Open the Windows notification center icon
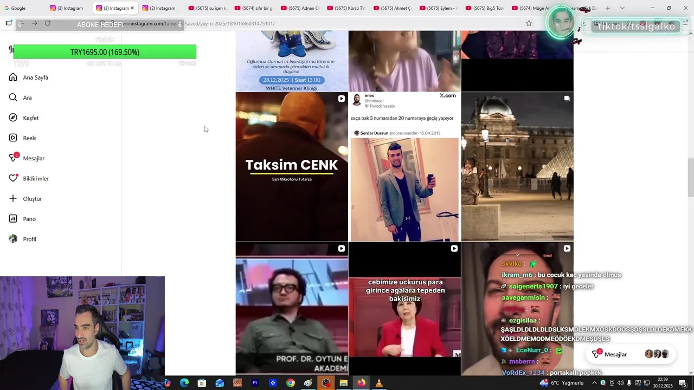 [683, 383]
